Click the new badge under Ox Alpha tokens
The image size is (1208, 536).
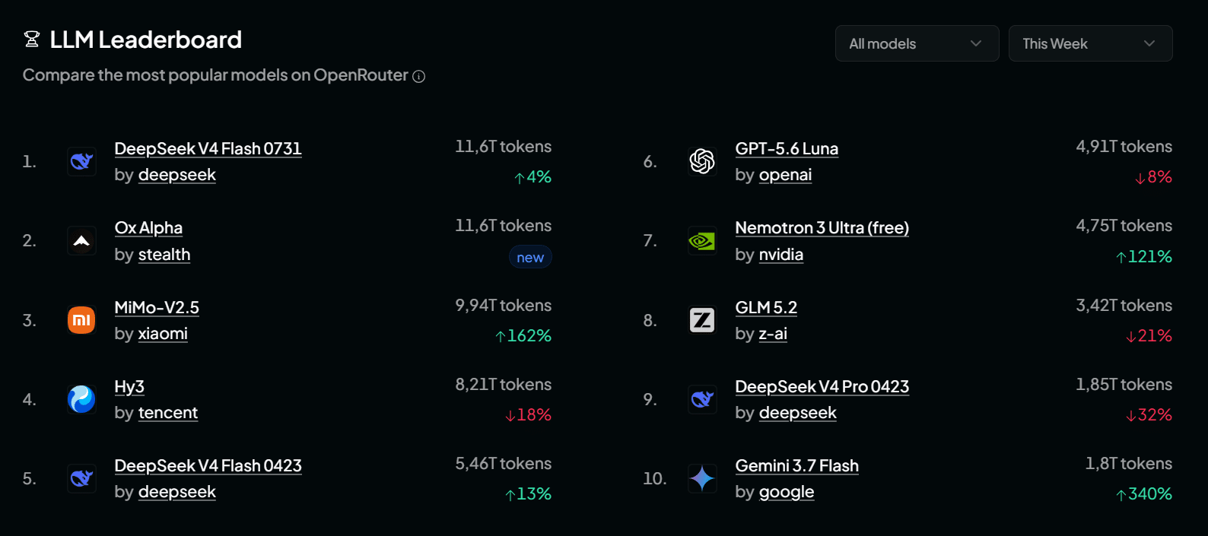[x=530, y=258]
